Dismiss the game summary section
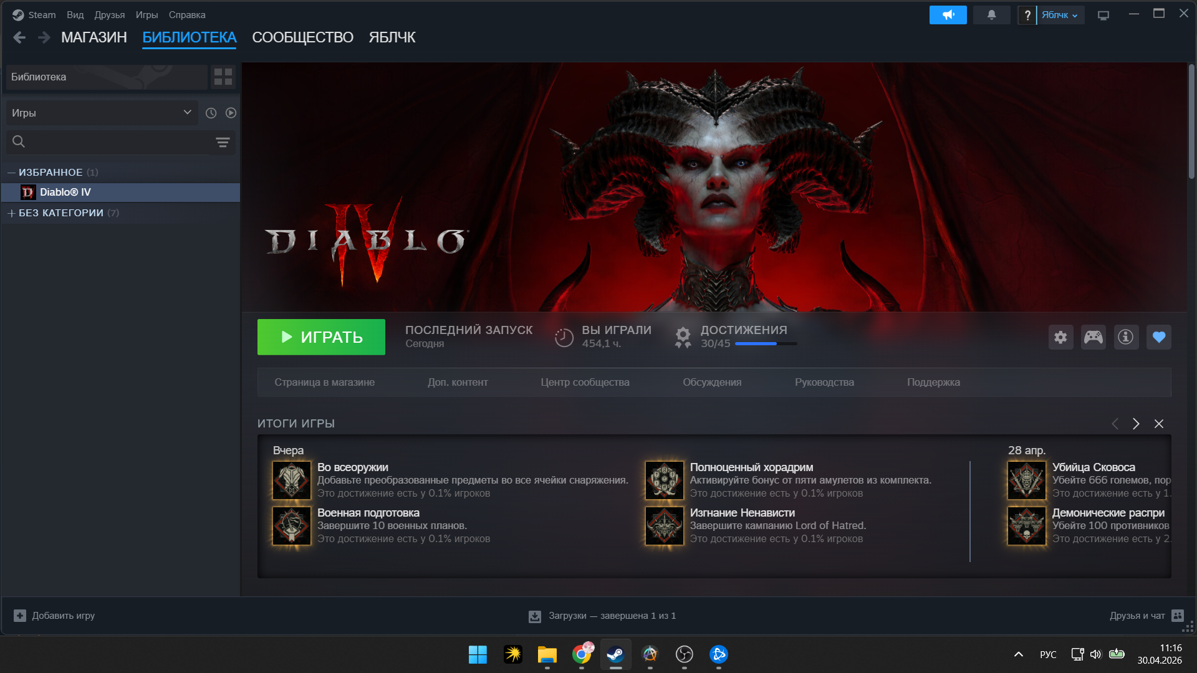 pos(1159,424)
